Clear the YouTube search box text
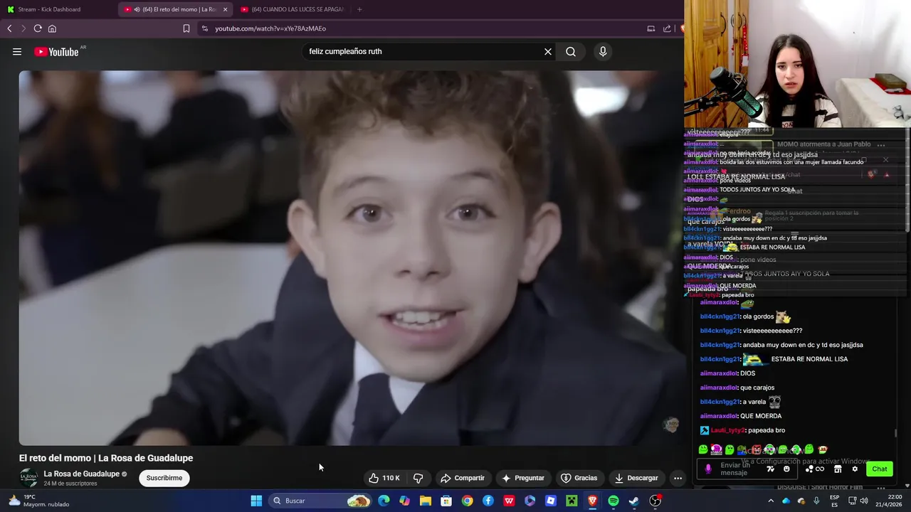This screenshot has width=911, height=512. tap(548, 51)
